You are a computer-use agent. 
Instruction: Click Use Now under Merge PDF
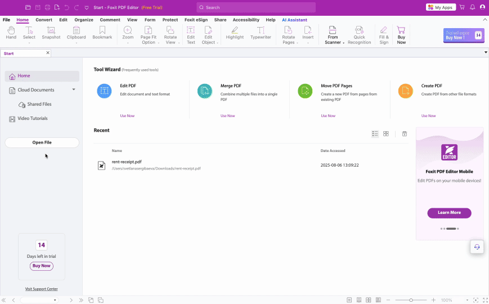coord(228,116)
